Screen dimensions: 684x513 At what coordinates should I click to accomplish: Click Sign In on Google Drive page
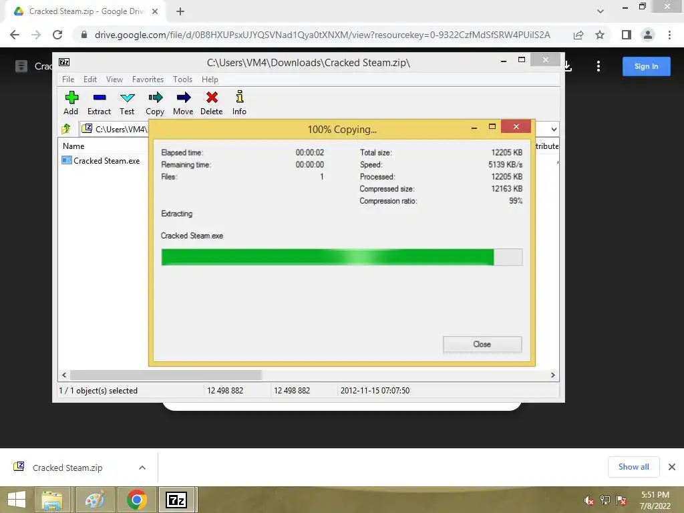pyautogui.click(x=646, y=66)
